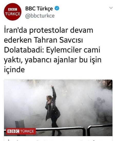Click "Eylemciler cami" in the tweet
This screenshot has height=141, width=116.
click(73, 50)
